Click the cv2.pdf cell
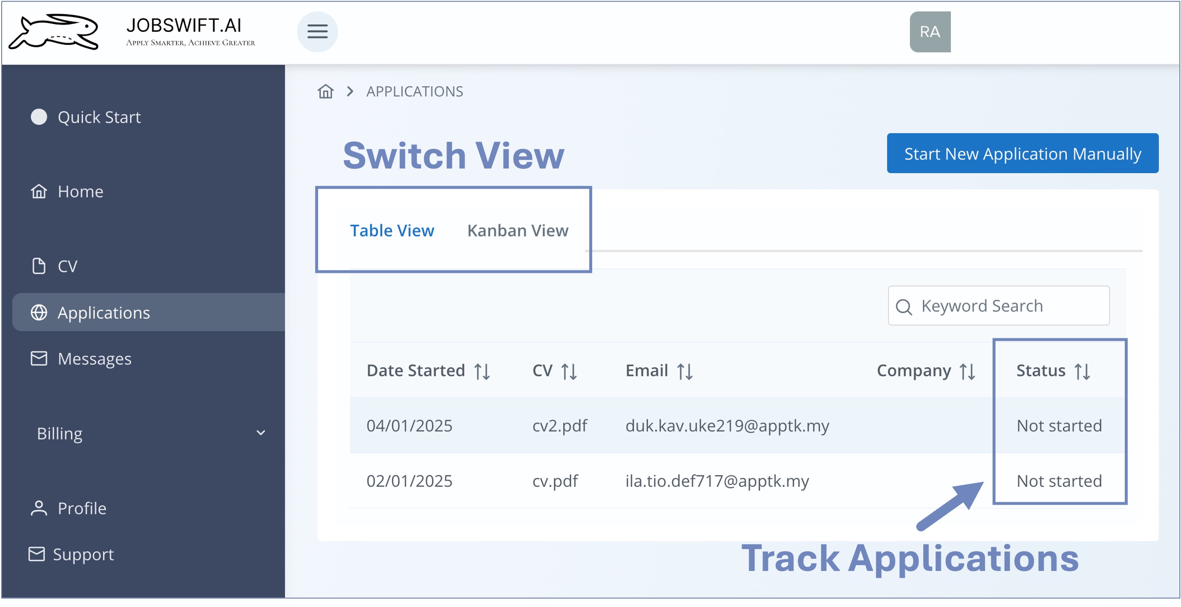 click(559, 426)
